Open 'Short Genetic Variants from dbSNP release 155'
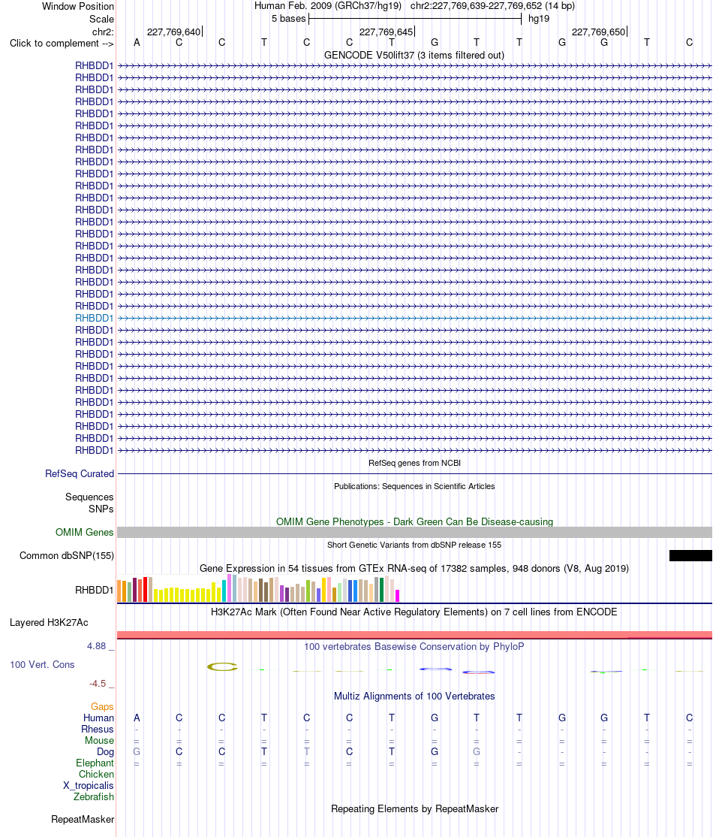This screenshot has height=837, width=713. (x=414, y=545)
